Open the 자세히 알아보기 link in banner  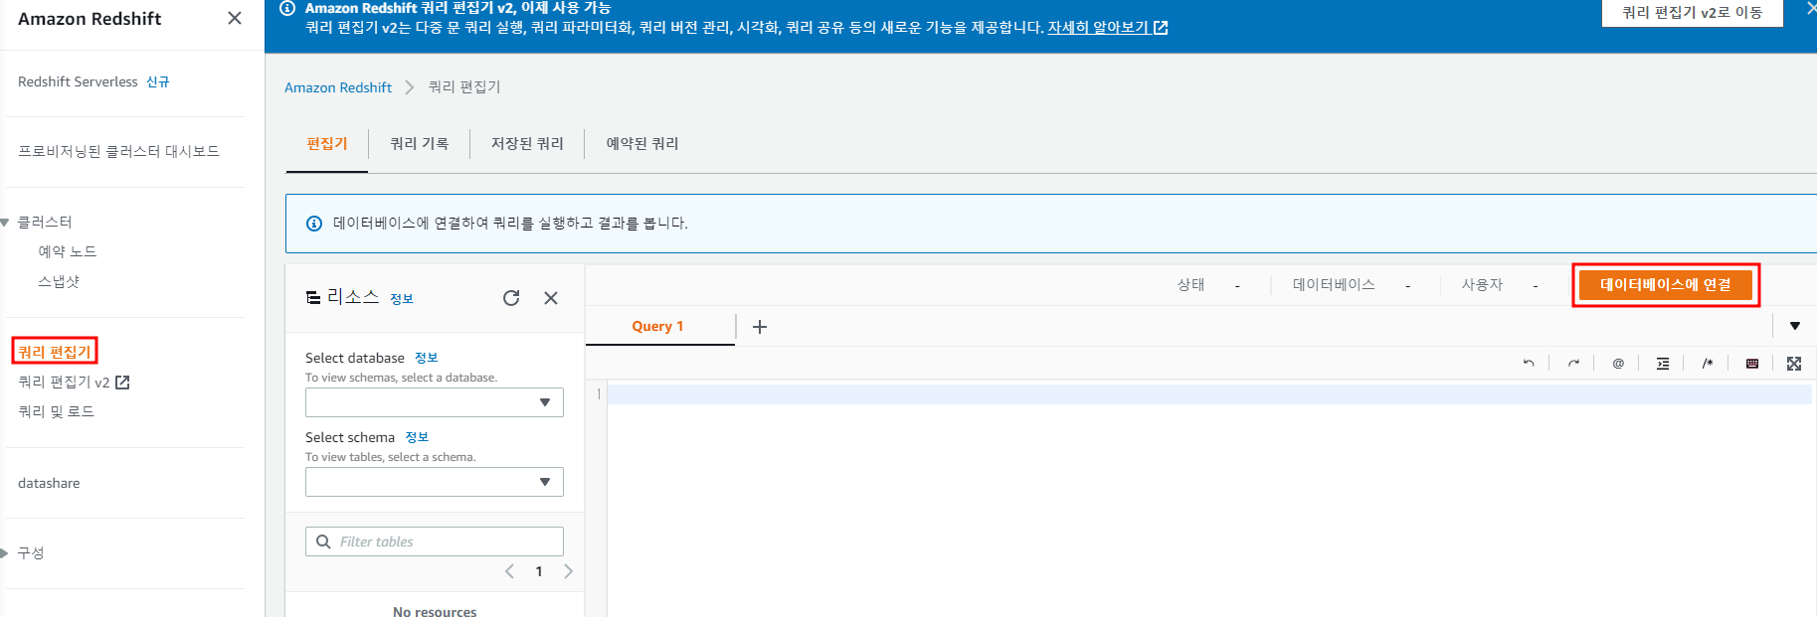tap(1107, 28)
